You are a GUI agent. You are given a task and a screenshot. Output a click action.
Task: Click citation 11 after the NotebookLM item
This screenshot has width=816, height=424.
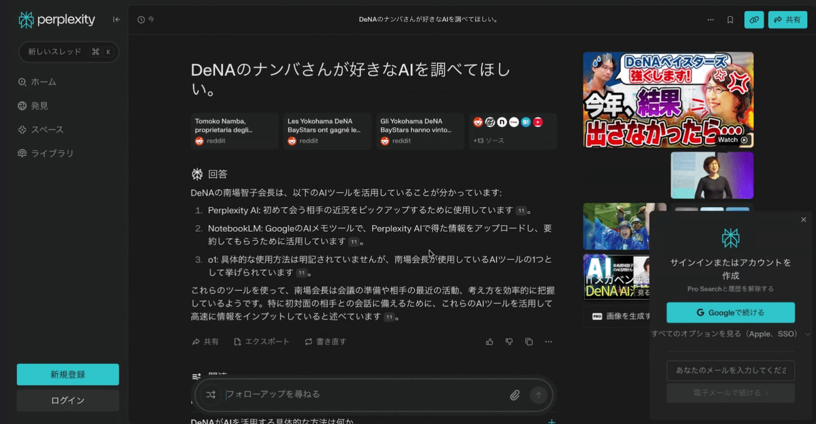pyautogui.click(x=354, y=241)
